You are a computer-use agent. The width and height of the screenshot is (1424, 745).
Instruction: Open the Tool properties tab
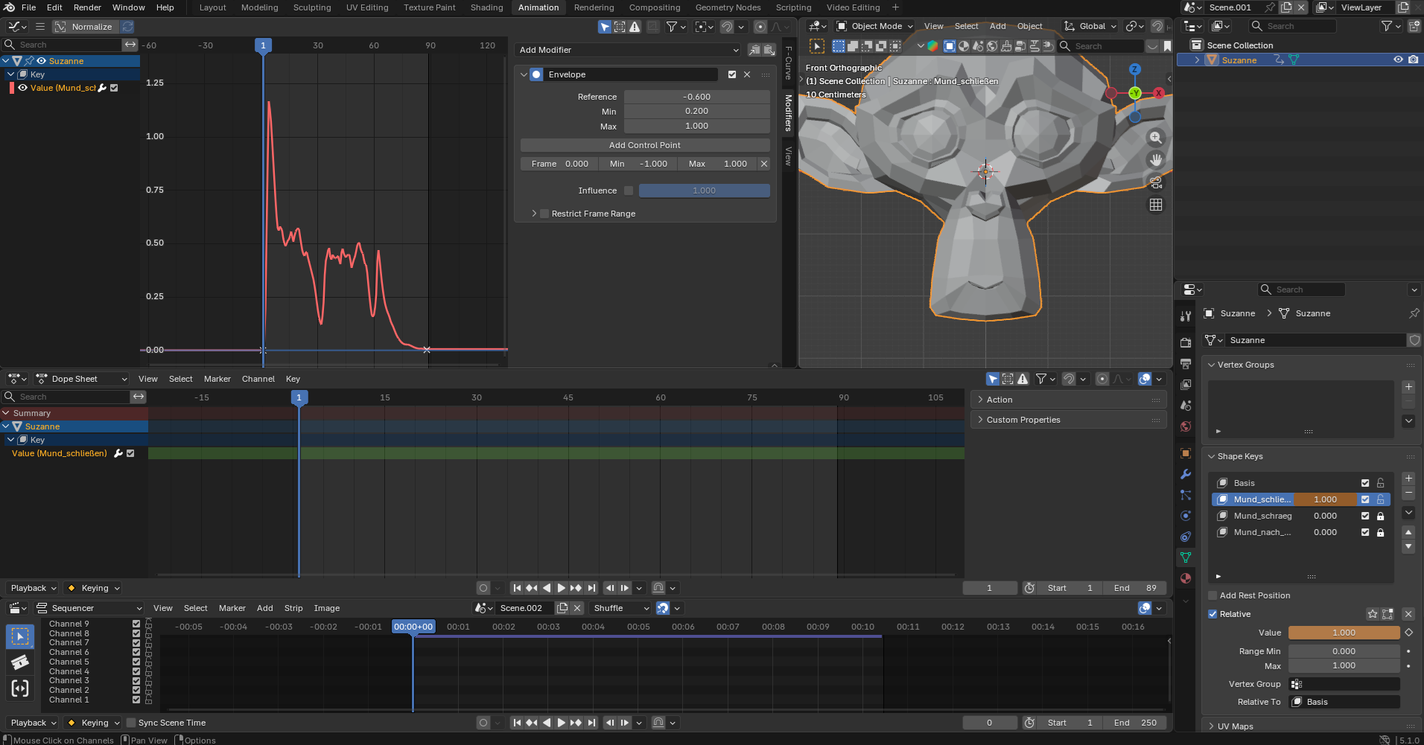point(1186,316)
